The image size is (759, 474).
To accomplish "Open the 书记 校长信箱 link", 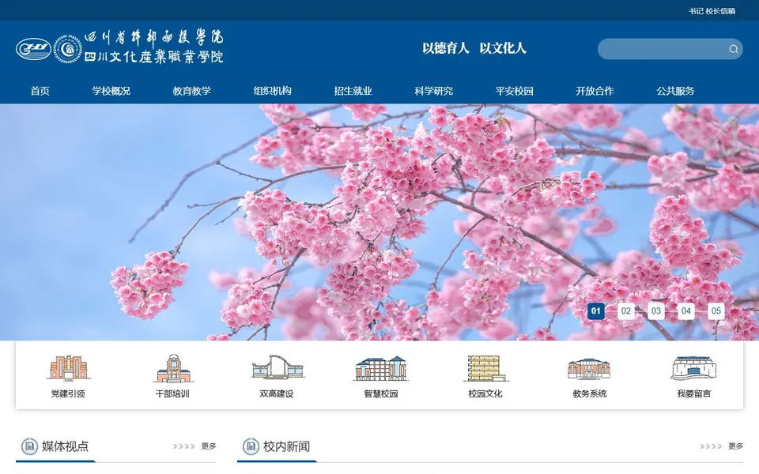I will point(712,11).
